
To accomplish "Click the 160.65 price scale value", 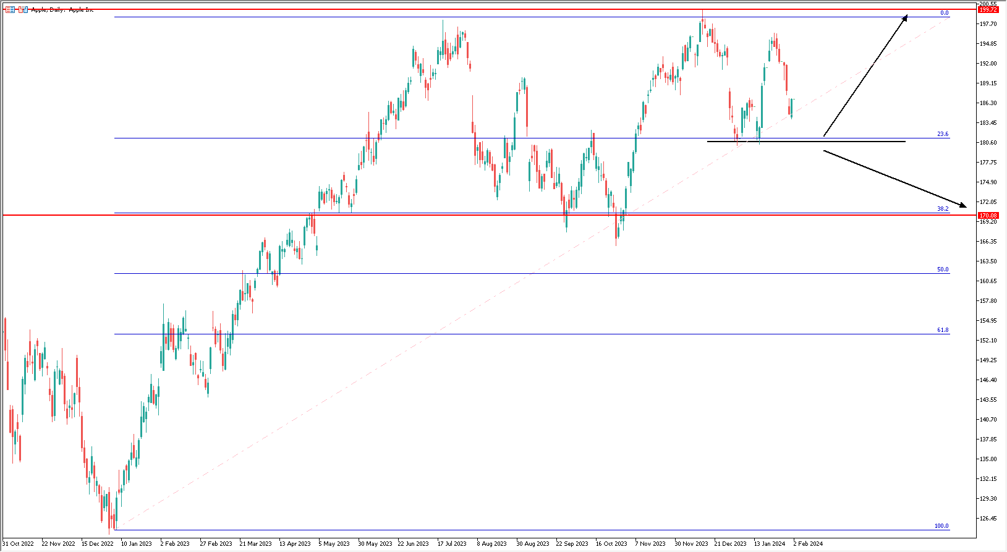I will tap(988, 281).
